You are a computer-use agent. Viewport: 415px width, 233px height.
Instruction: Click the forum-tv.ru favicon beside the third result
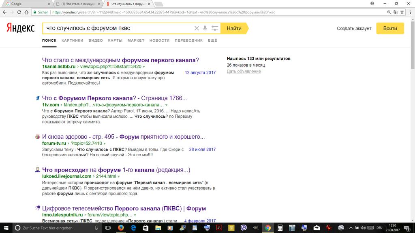point(38,137)
